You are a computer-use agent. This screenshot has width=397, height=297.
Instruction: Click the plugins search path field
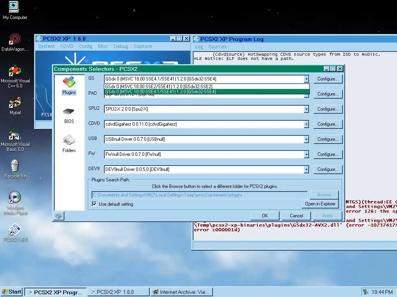(x=200, y=195)
